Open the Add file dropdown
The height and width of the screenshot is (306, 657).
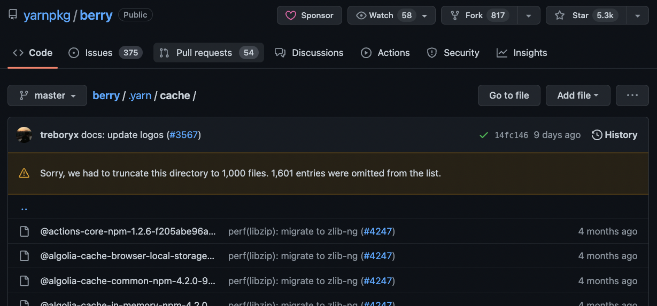point(577,95)
